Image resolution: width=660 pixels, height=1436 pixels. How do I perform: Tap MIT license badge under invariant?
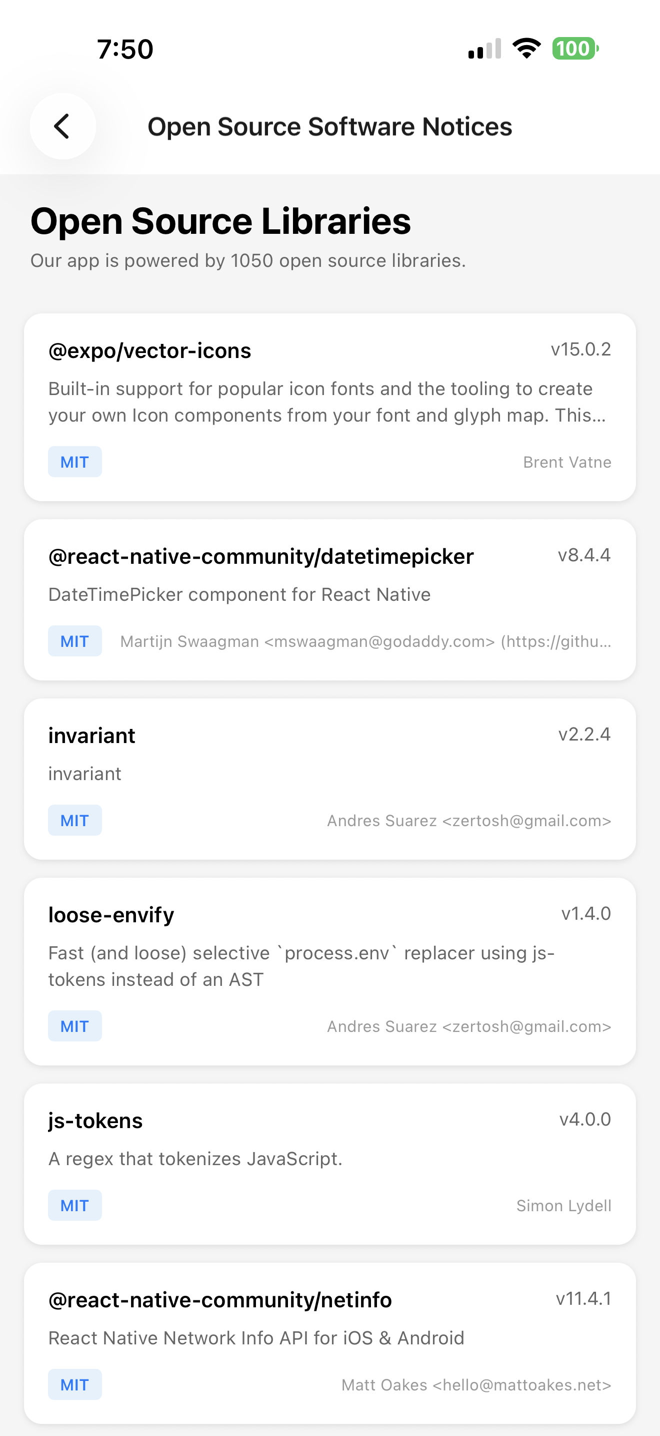[x=74, y=821]
